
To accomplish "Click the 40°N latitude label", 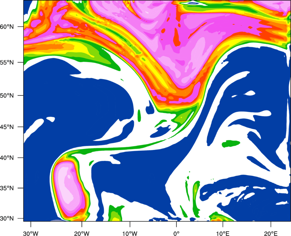I will [7, 158].
